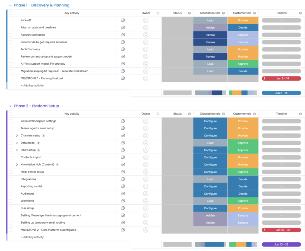Click info icon beside Phase 2 Customer role
This screenshot has height=251, width=305.
pyautogui.click(x=254, y=114)
